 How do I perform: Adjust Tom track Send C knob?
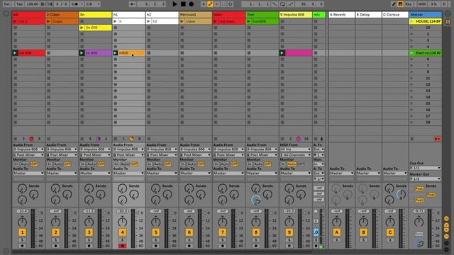pyautogui.click(x=255, y=200)
